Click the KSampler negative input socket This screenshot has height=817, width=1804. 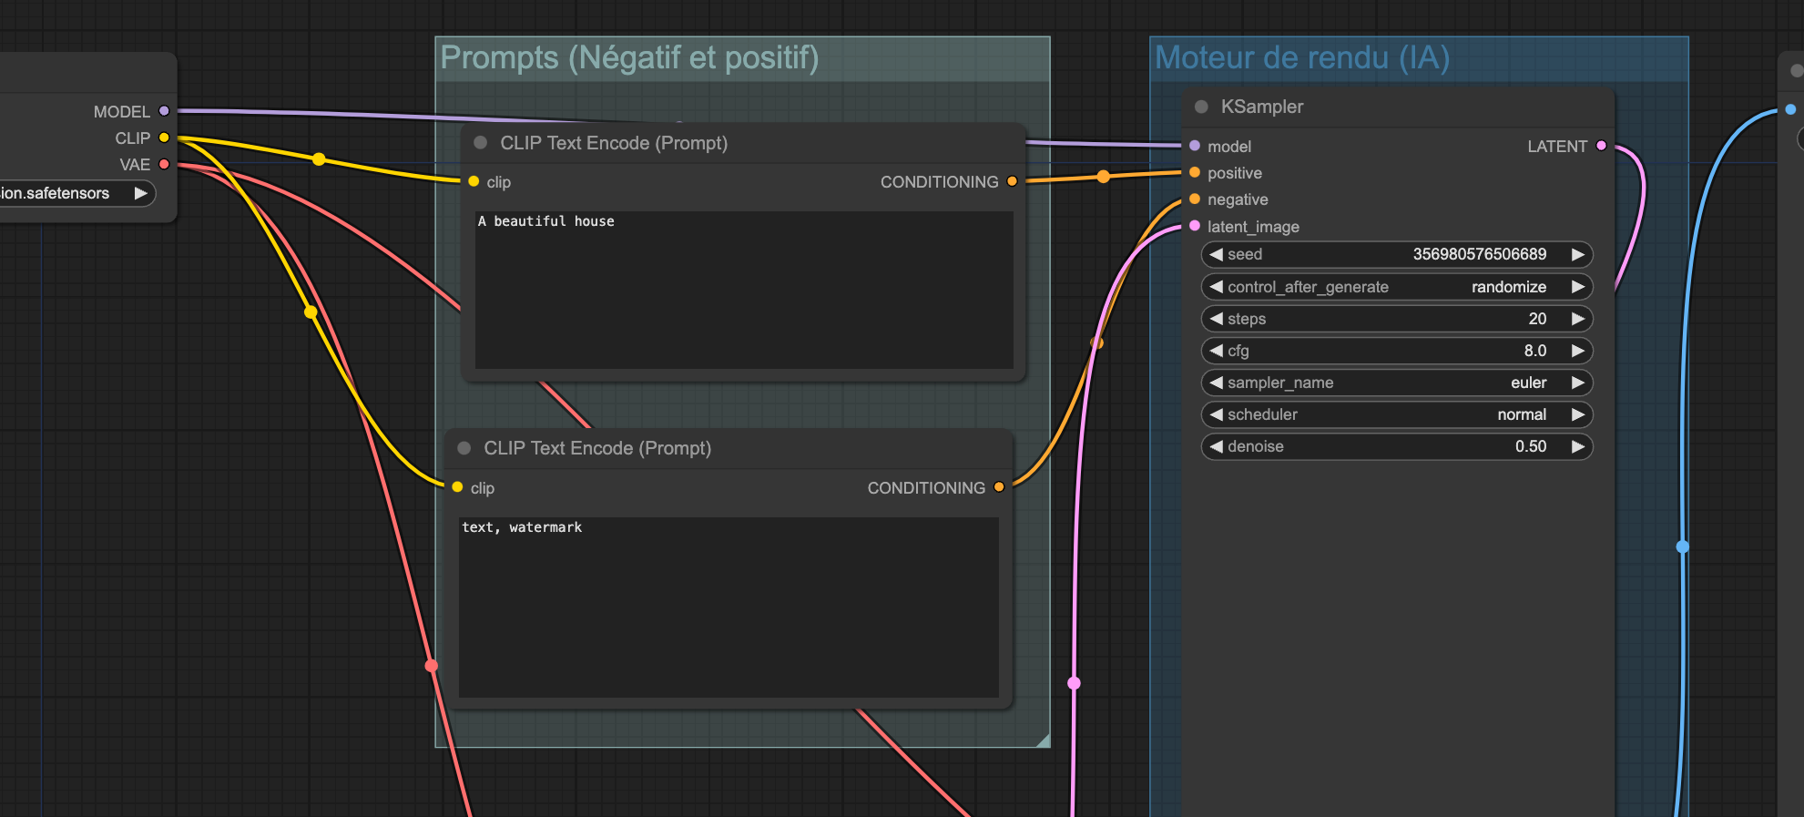[x=1195, y=199]
